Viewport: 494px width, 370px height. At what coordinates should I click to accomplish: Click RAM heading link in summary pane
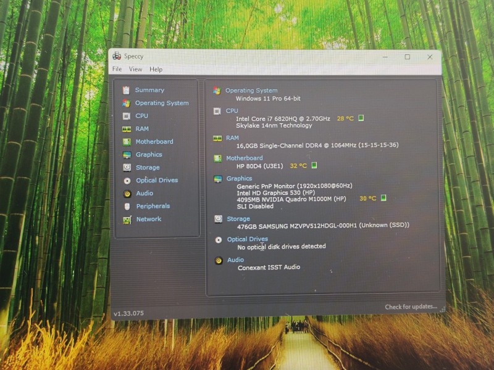[233, 138]
